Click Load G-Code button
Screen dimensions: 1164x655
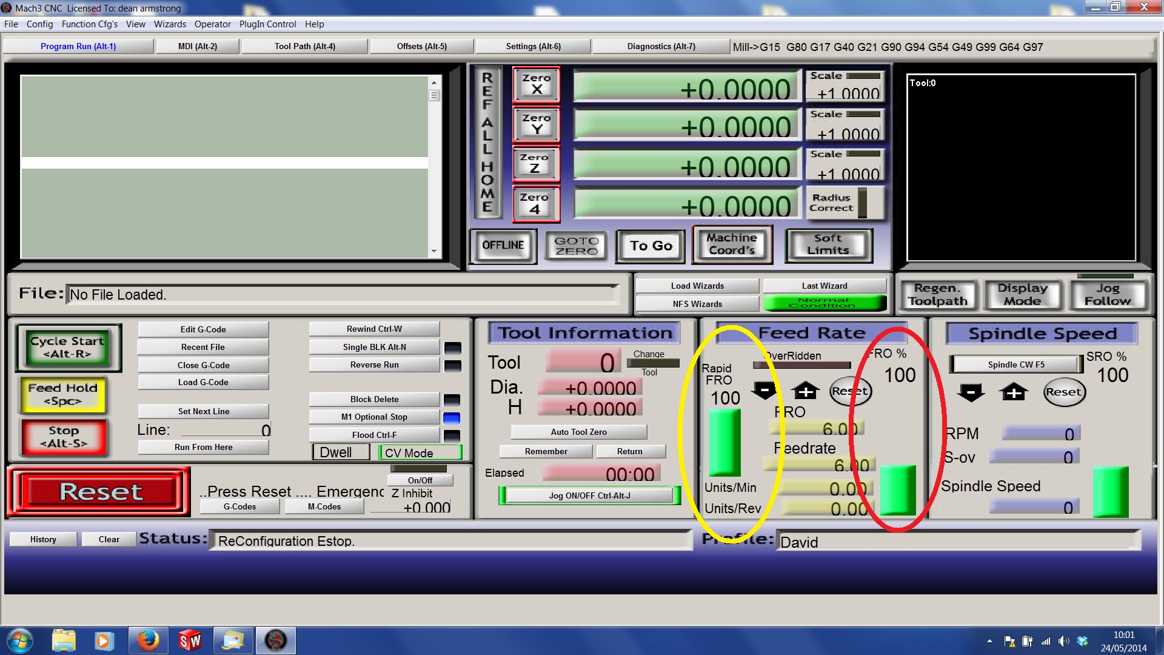pyautogui.click(x=203, y=382)
